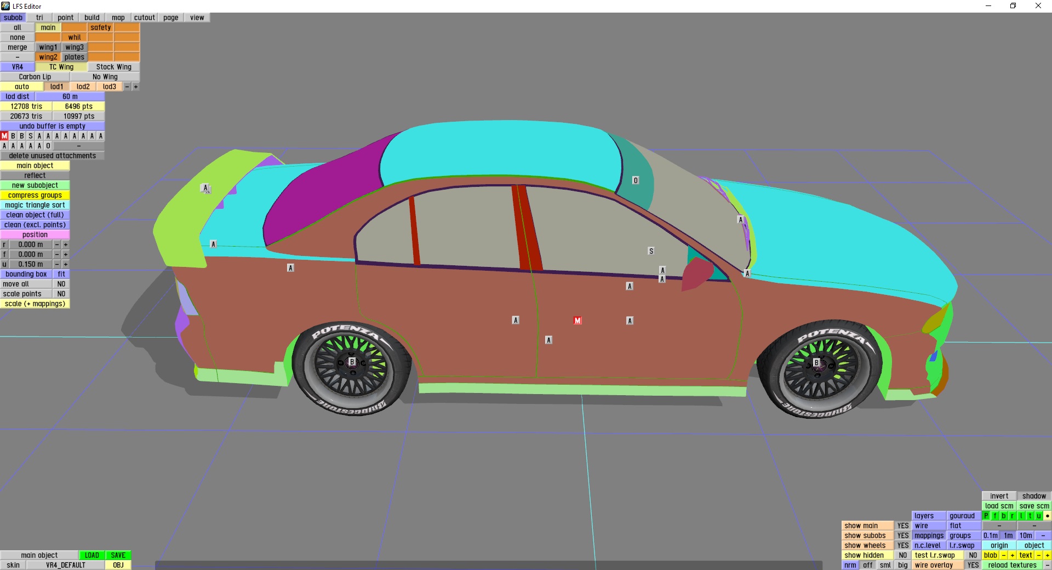The image size is (1052, 570).
Task: Select the l view button
Action: [x=1021, y=516]
